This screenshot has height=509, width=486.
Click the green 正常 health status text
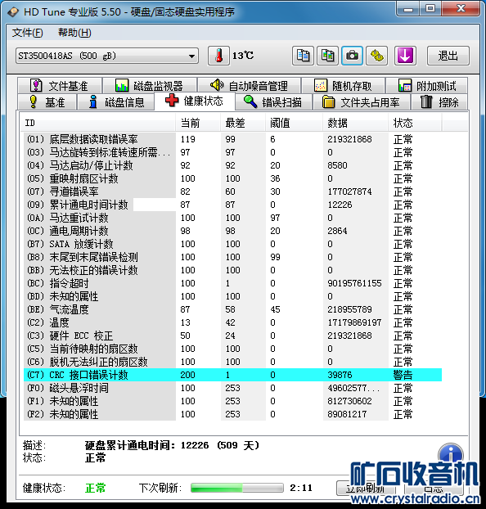point(96,488)
